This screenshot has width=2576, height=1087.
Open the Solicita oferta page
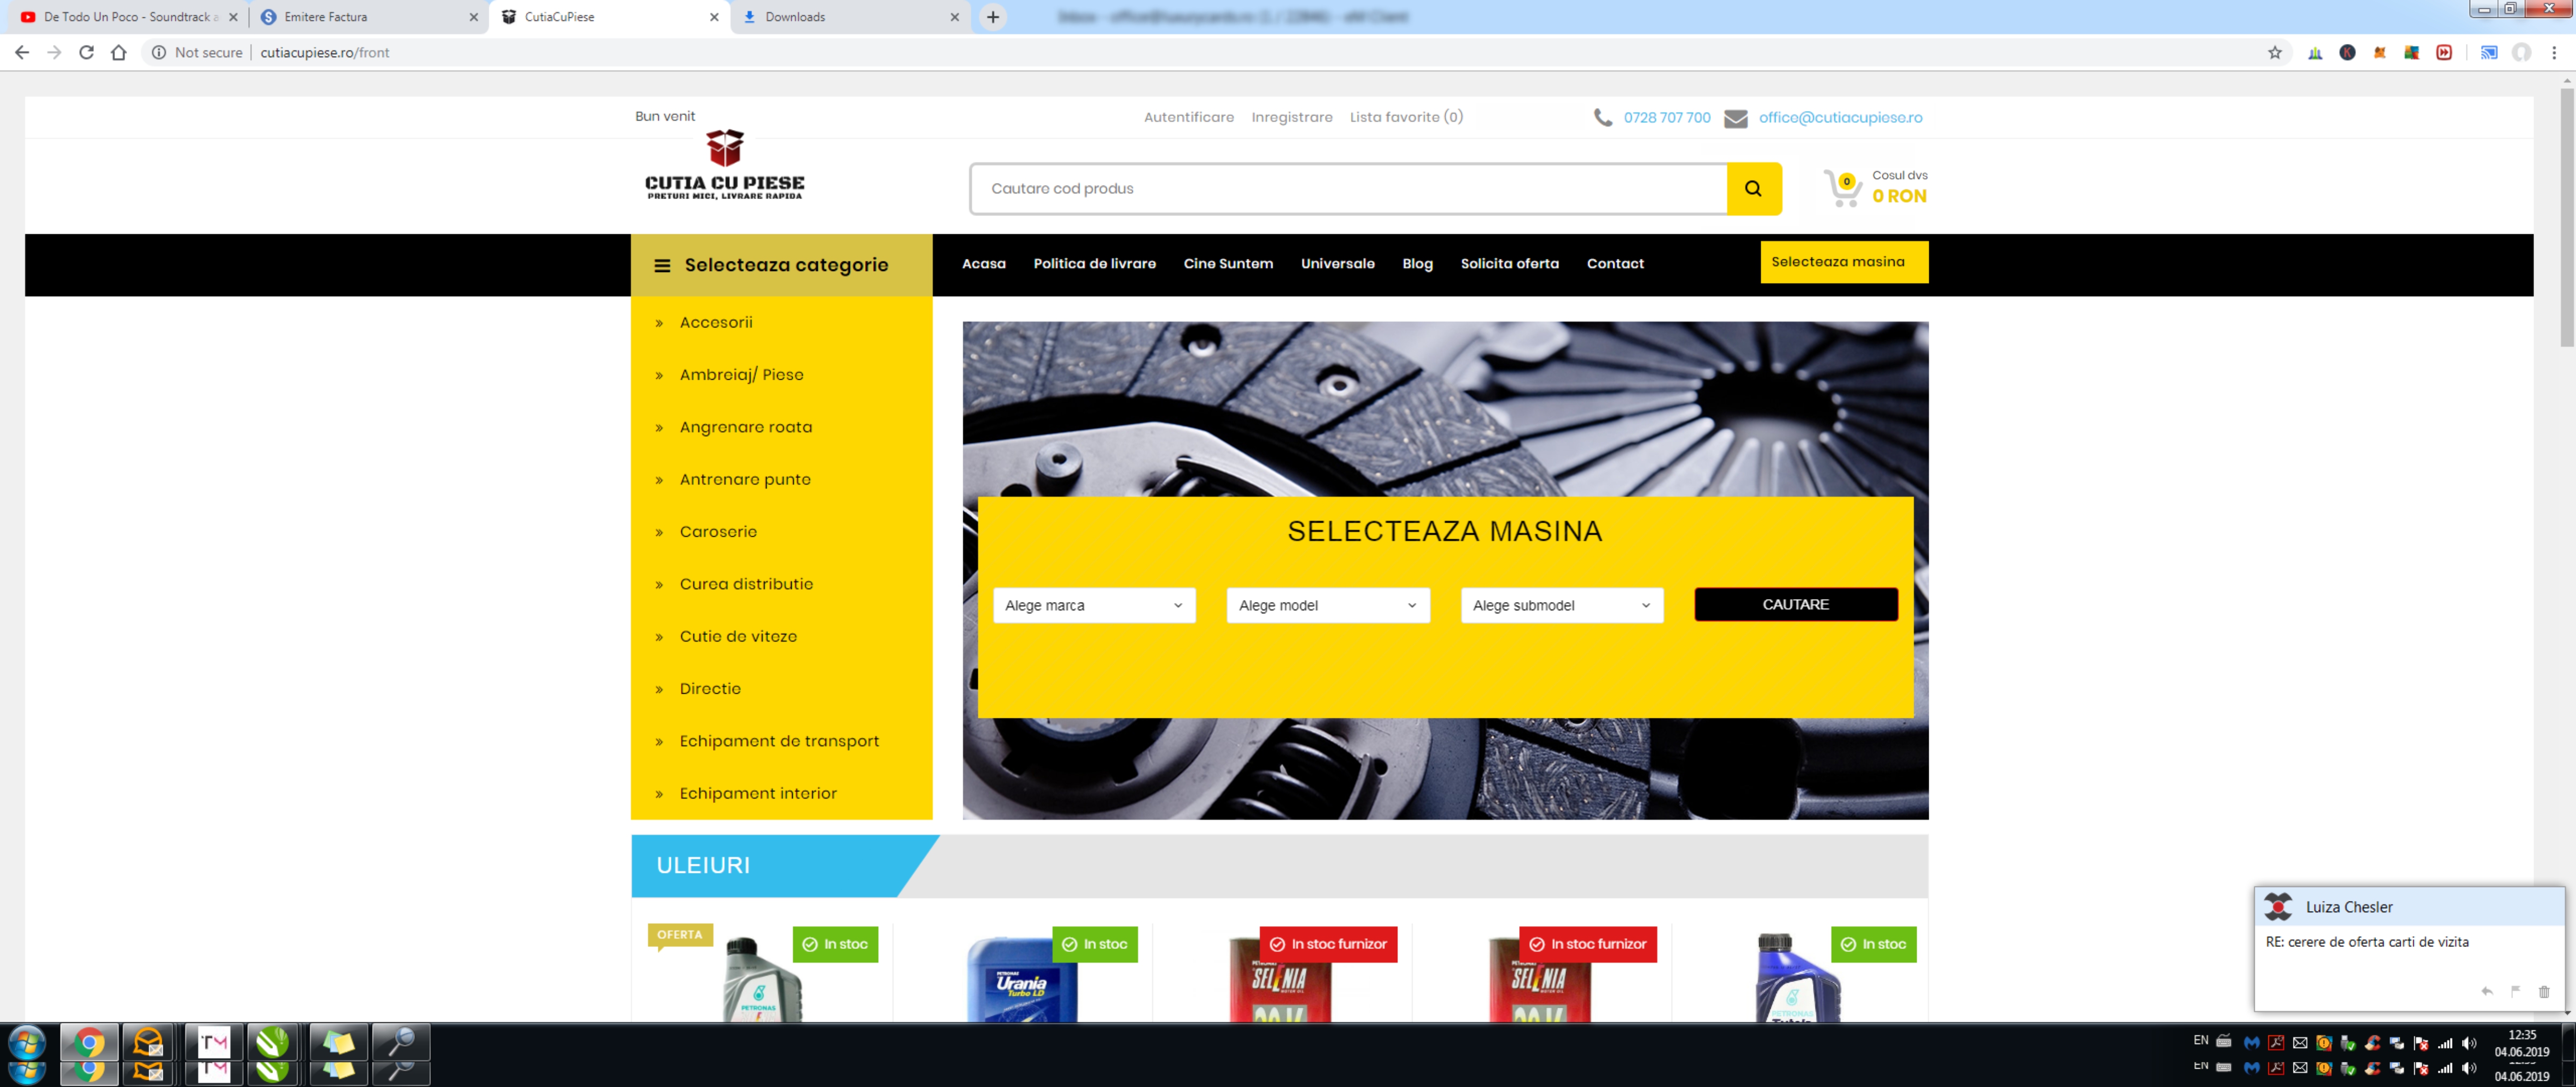coord(1509,264)
